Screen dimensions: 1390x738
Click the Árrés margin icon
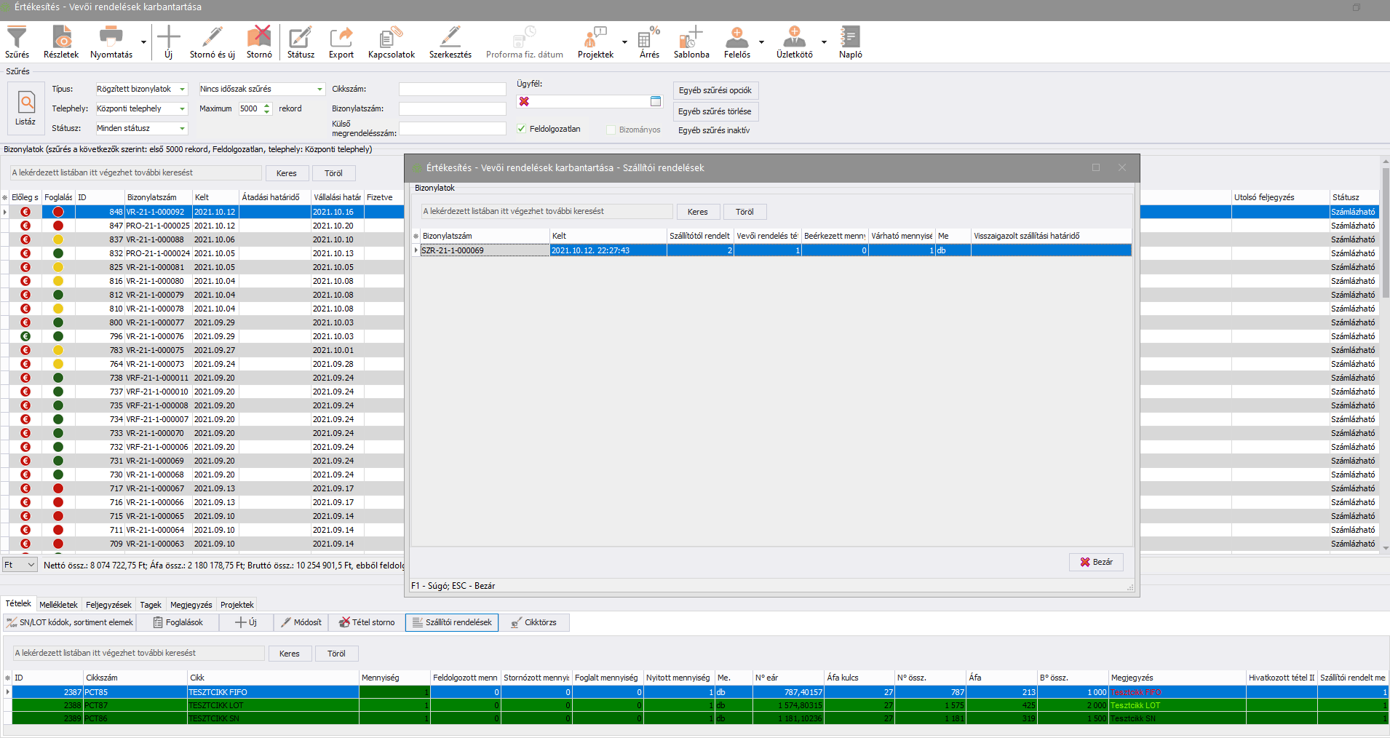648,38
